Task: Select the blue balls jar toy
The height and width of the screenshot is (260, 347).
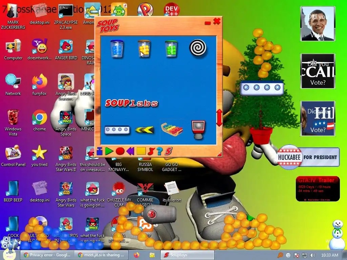Action: tap(117, 49)
